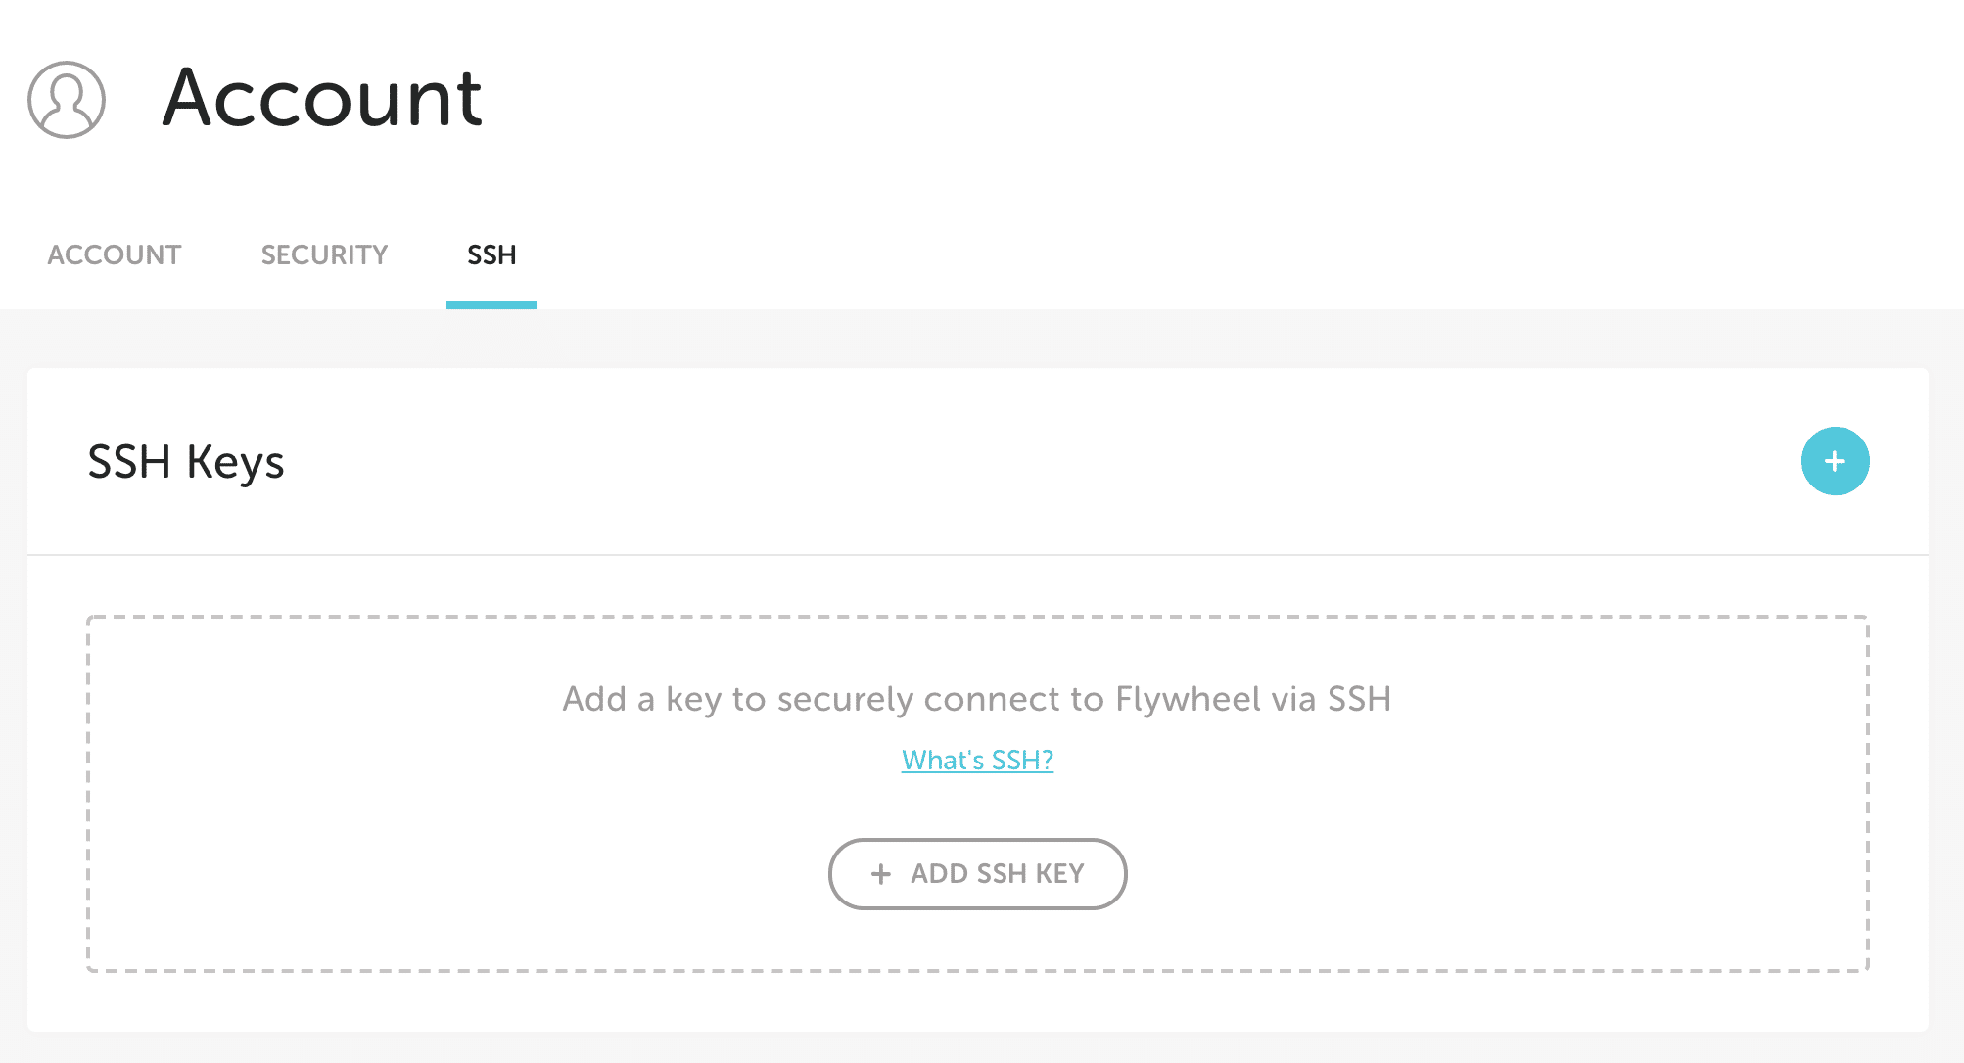Switch to the SECURITY tab

324,255
